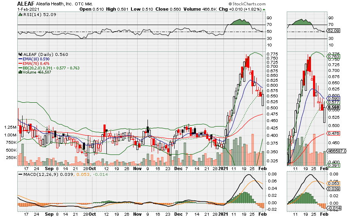This screenshot has width=350, height=219.
Task: Click the 500K volume axis label
Action: (11, 150)
